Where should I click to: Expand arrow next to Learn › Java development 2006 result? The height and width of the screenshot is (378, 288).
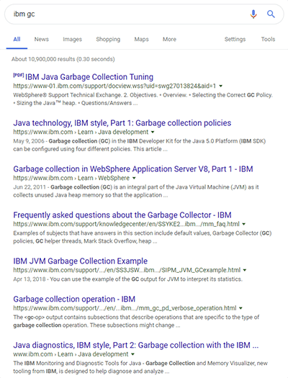point(153,132)
